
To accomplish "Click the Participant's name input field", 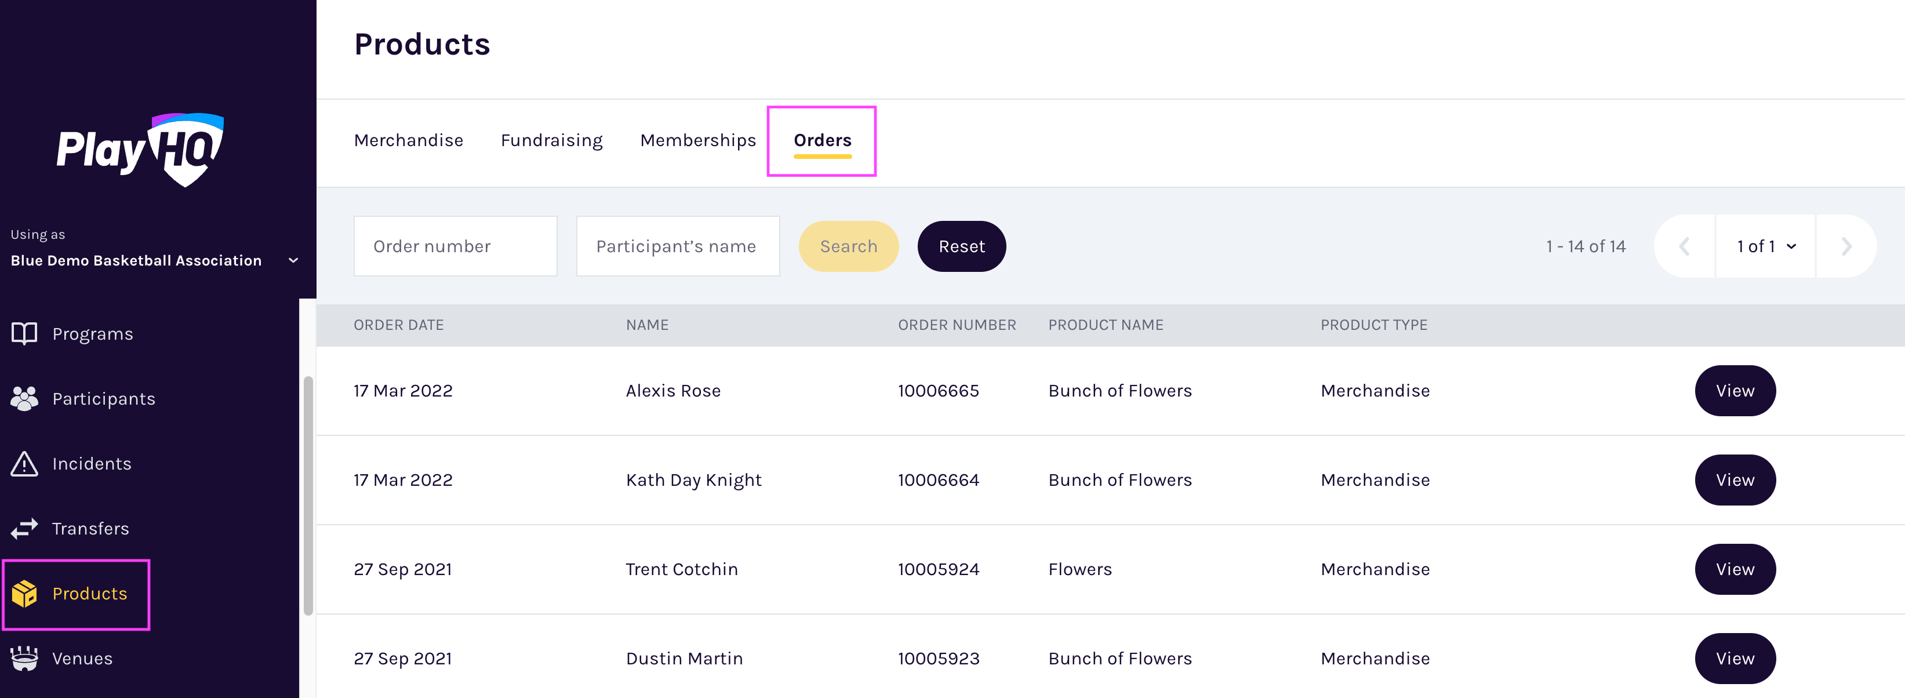I will point(677,245).
